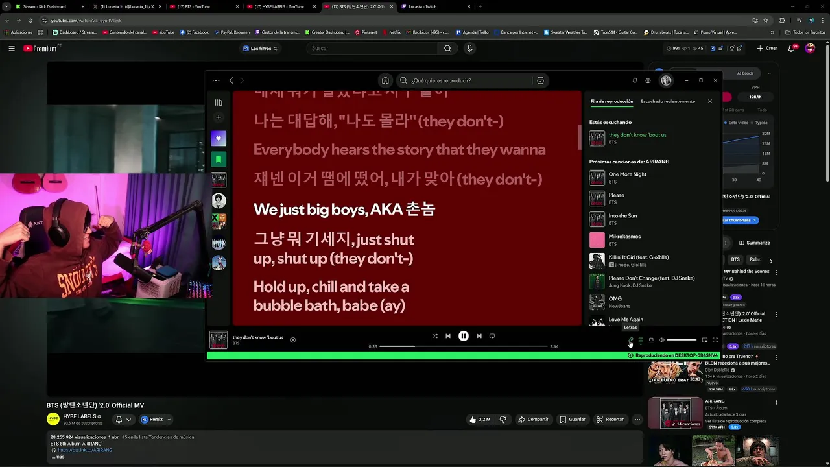Open Netflix bookmark in bookmarks bar
Image resolution: width=830 pixels, height=467 pixels.
coord(391,32)
